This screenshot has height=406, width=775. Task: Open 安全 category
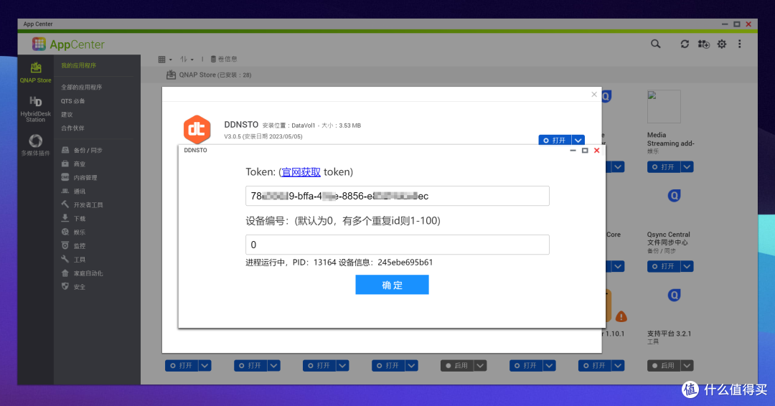tap(74, 286)
